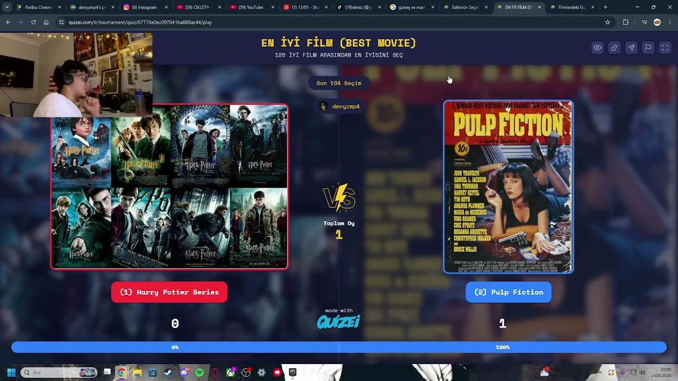Vote for Harry Potter Series button
Viewport: 678px width, 381px height.
pos(169,292)
